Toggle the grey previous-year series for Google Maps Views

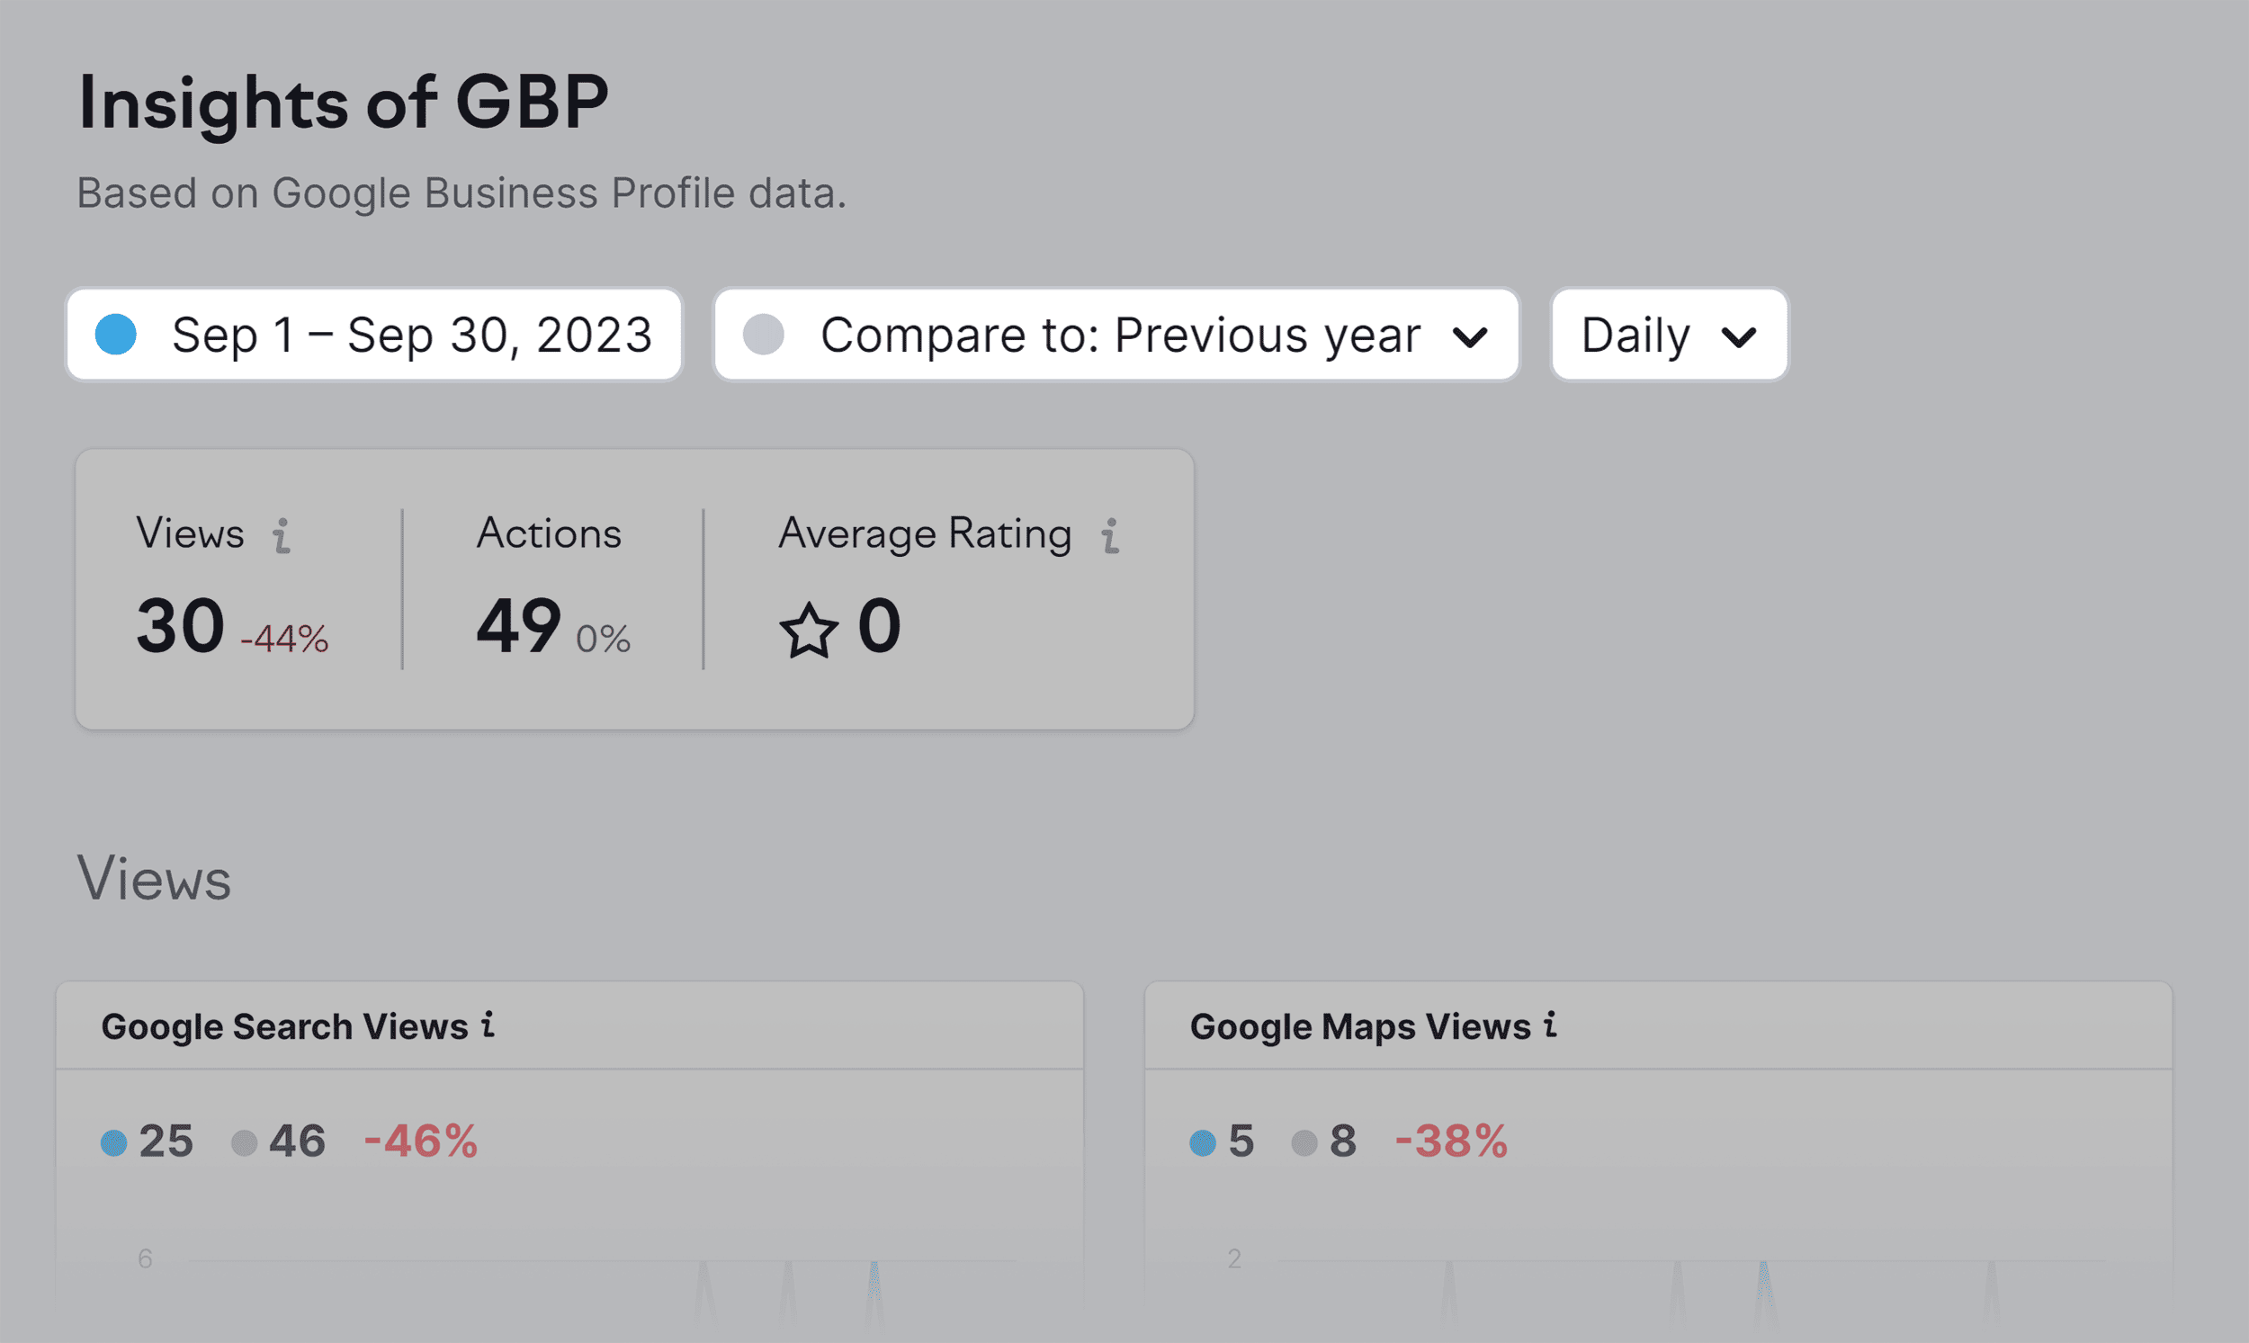(1304, 1143)
